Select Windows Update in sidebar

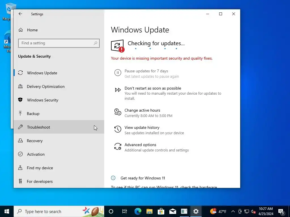click(x=59, y=73)
